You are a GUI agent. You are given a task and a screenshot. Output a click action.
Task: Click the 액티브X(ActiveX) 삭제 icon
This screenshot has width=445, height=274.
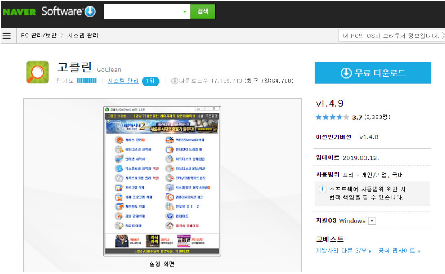(x=169, y=139)
